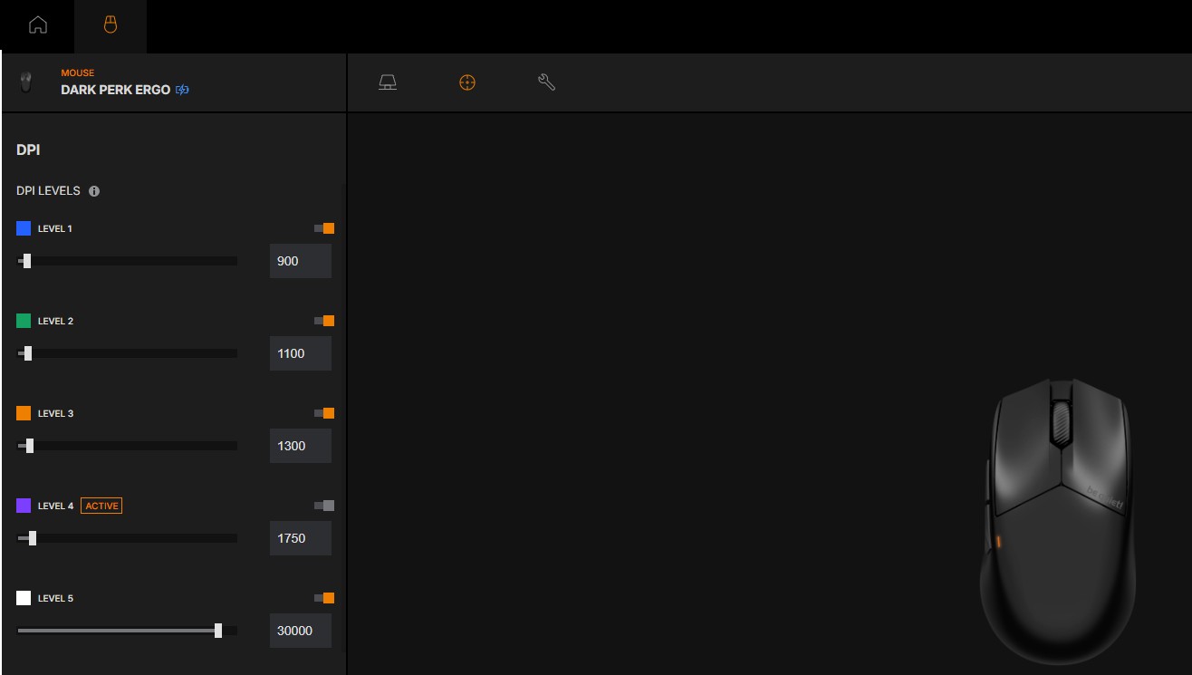Image resolution: width=1192 pixels, height=675 pixels.
Task: Toggle DPI Level 4 switch on
Action: tap(324, 506)
